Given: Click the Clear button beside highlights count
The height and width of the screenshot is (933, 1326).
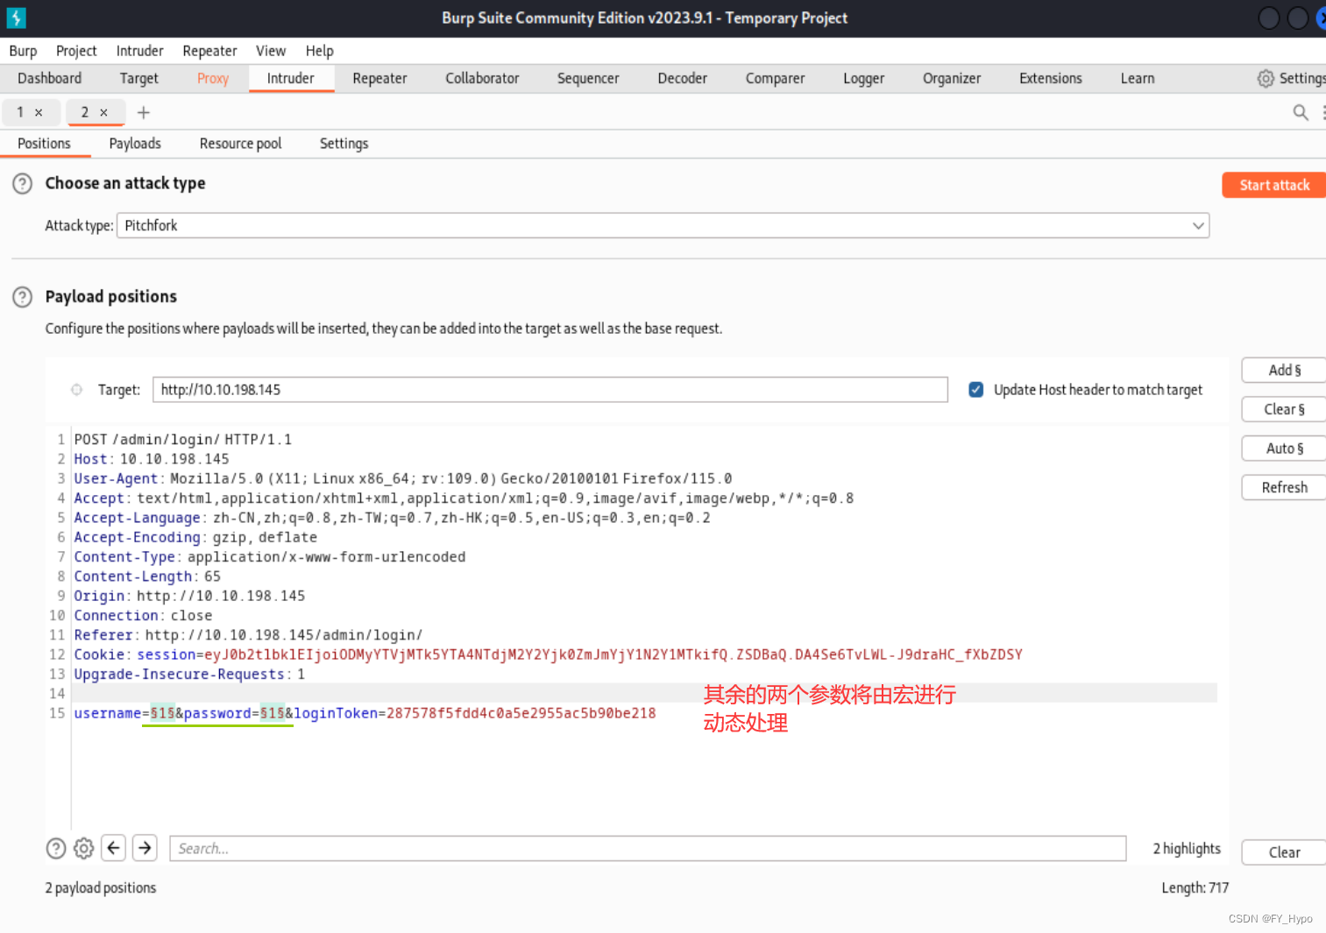Looking at the screenshot, I should coord(1284,852).
